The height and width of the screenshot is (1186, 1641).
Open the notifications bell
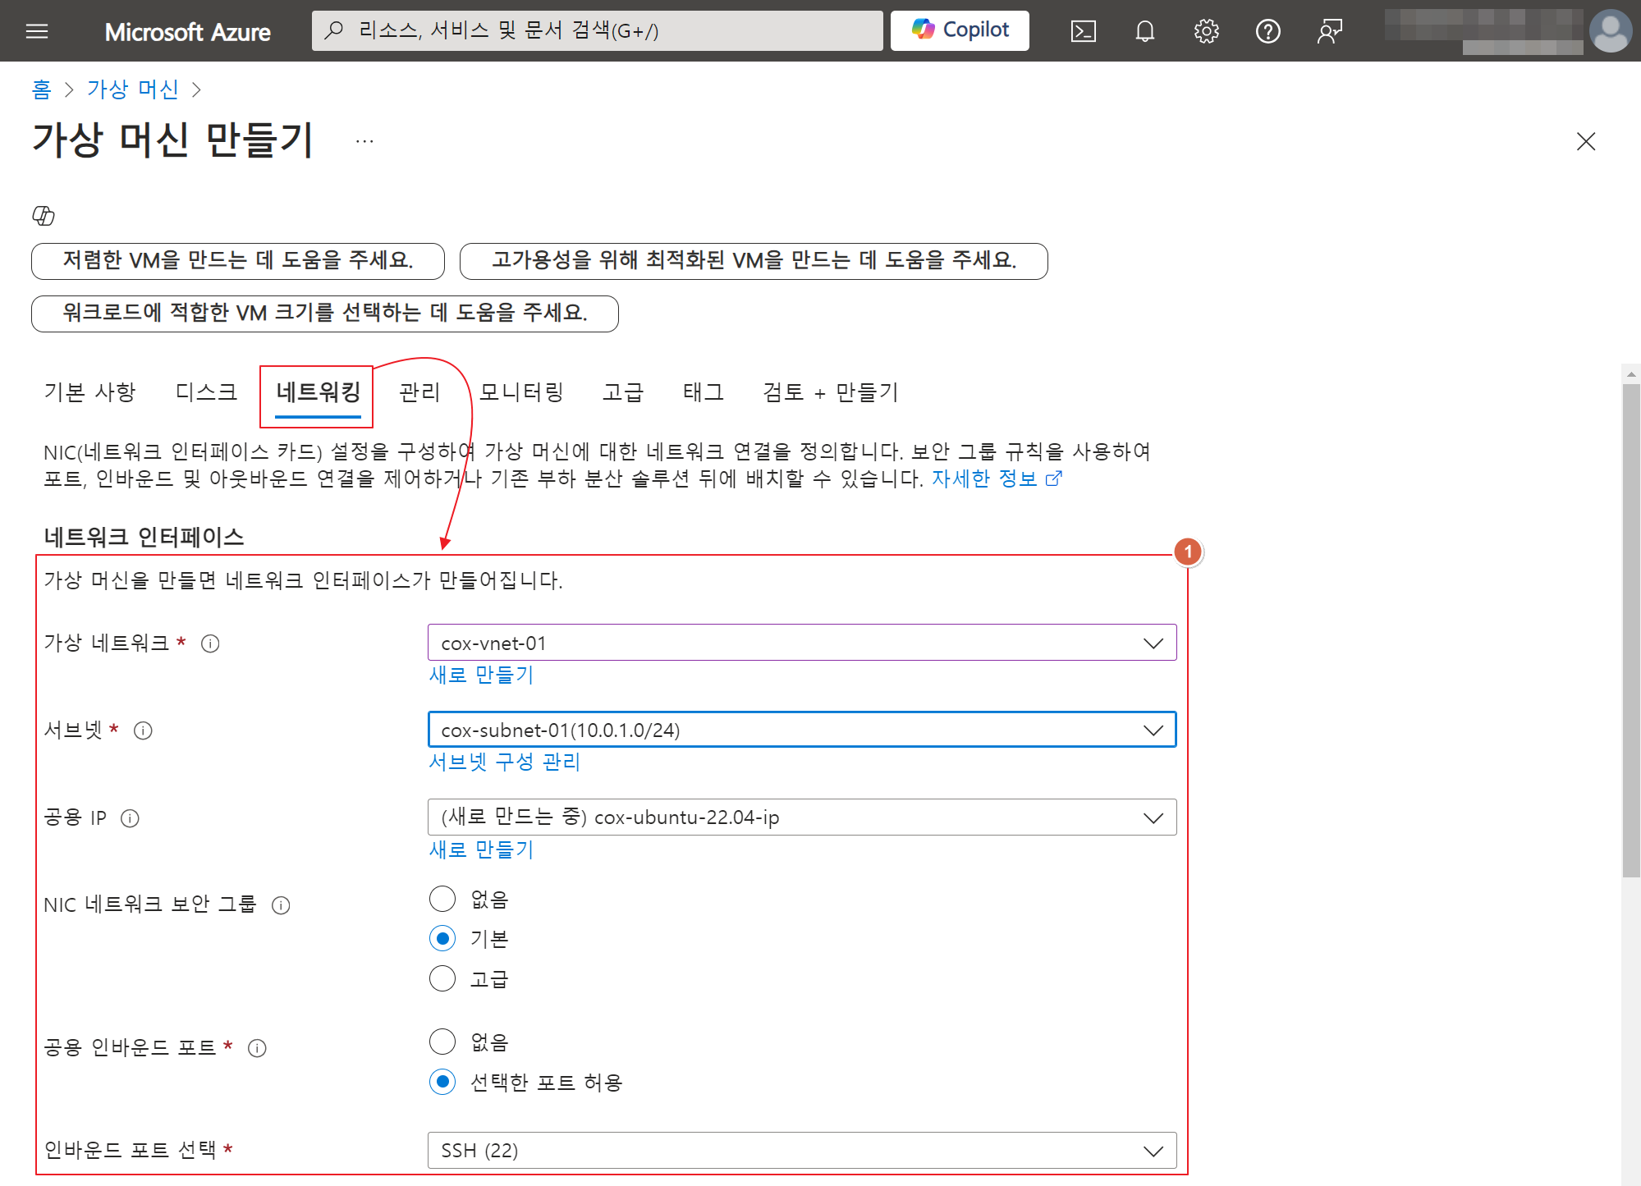click(x=1144, y=31)
